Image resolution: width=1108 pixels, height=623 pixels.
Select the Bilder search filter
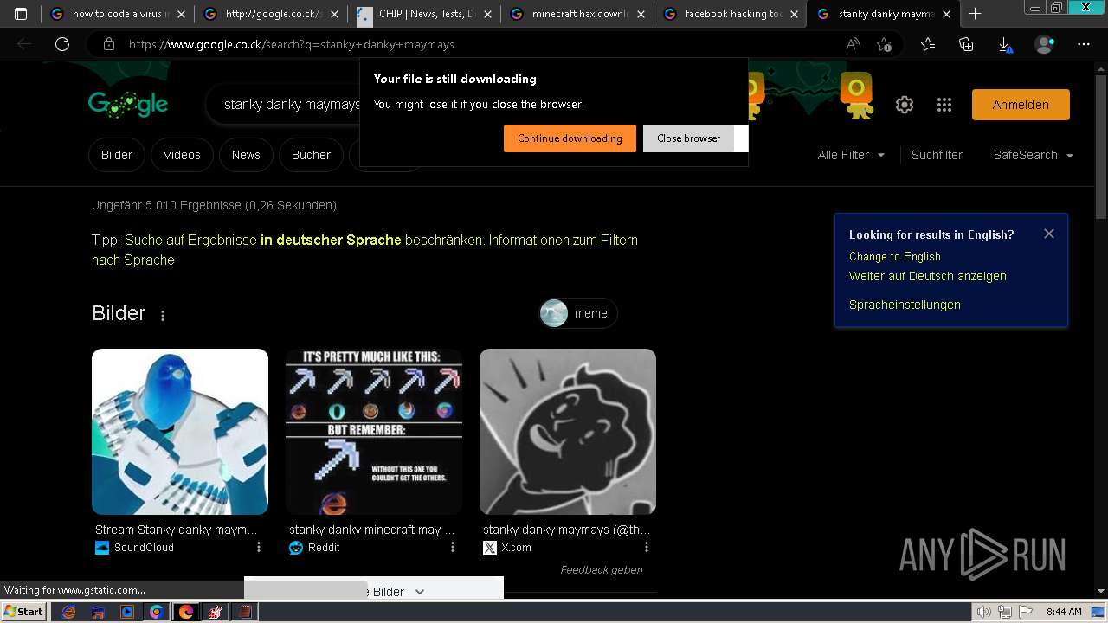click(117, 155)
